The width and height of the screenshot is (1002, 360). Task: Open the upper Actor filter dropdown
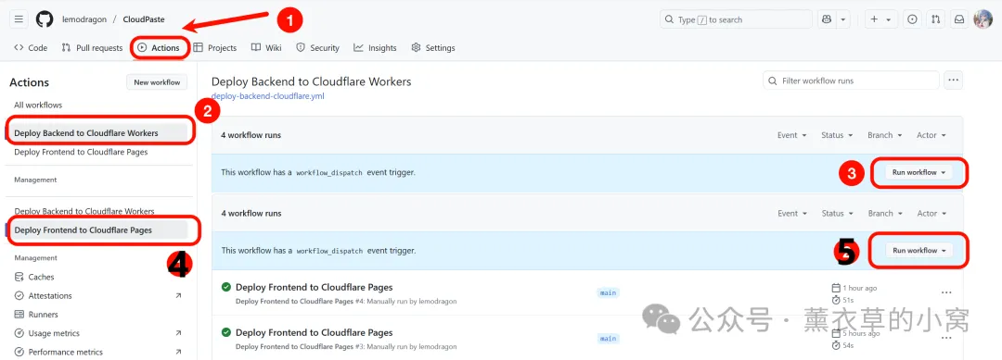(x=931, y=135)
